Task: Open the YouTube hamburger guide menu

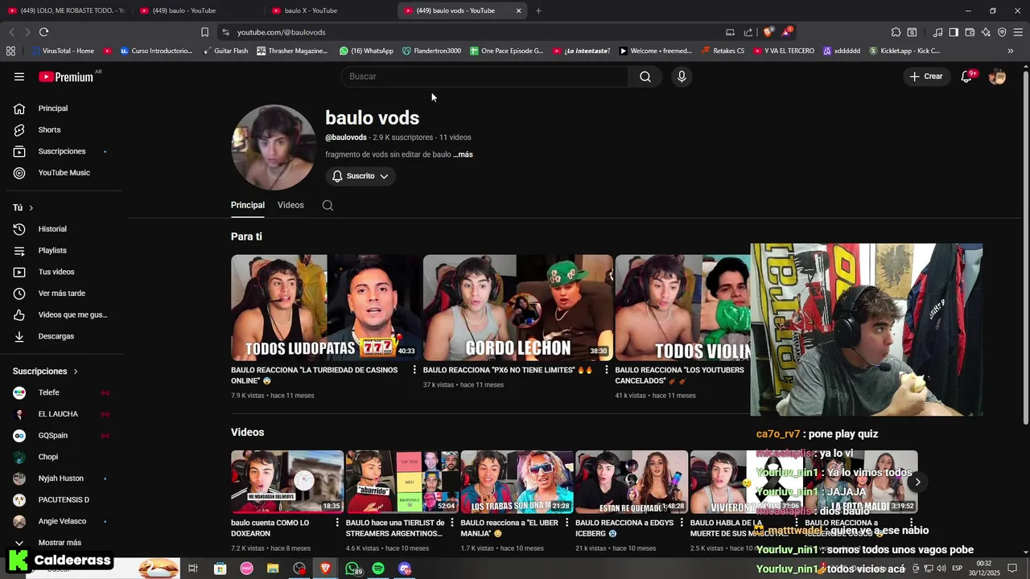Action: [x=19, y=76]
